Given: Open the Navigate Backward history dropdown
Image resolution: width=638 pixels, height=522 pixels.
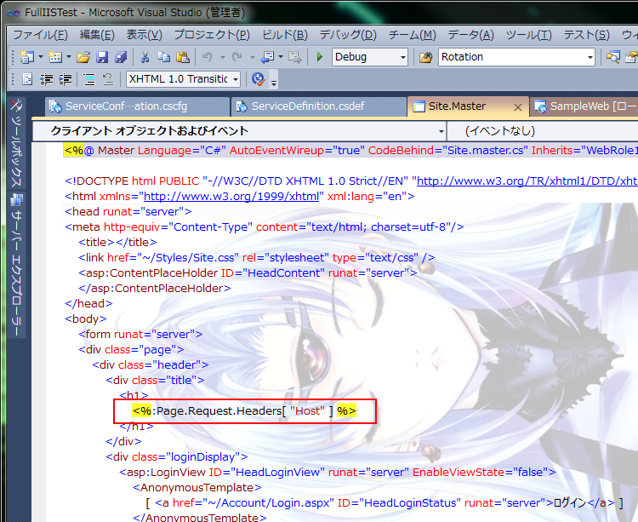Looking at the screenshot, I should tap(281, 57).
